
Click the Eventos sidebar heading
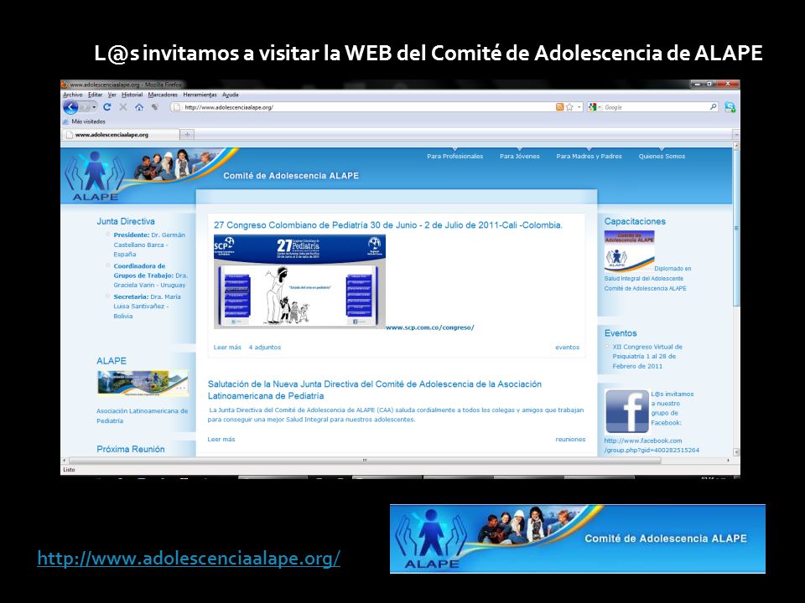[621, 333]
